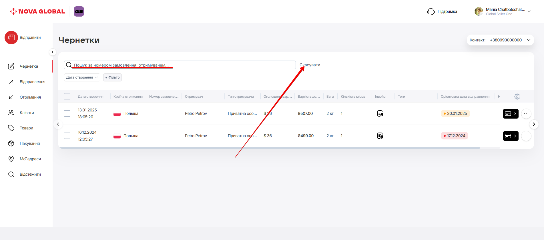Screen dimensions: 544x240
Task: Click the Підтримка headset support icon
Action: (x=431, y=11)
